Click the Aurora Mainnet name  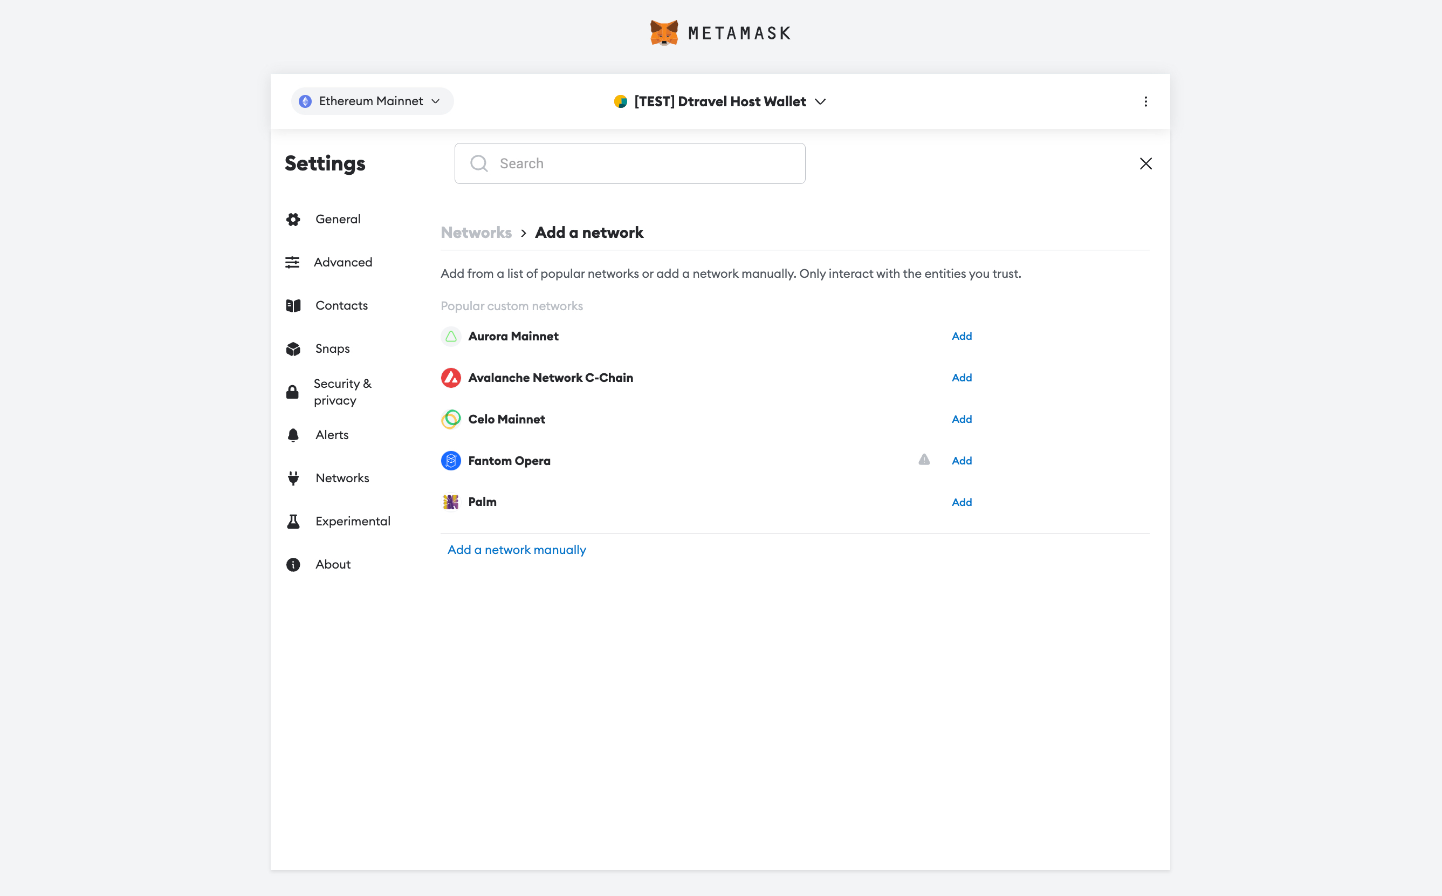[513, 336]
